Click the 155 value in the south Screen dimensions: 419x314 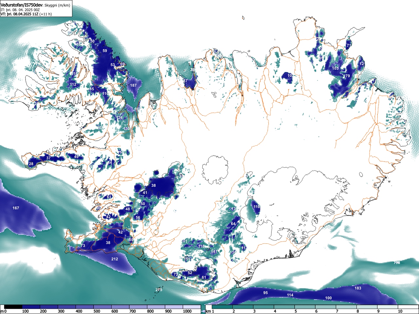(187, 259)
